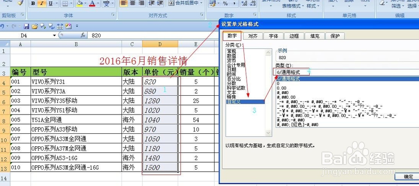Select column B header
Screen dimensions: 419x186
[76, 44]
